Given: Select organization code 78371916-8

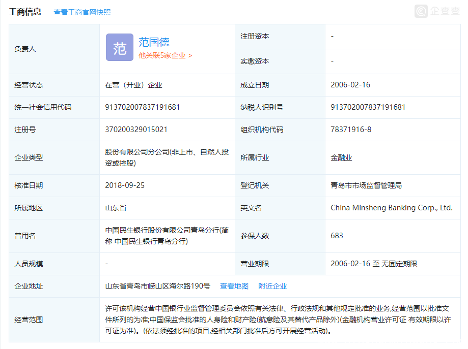Looking at the screenshot, I should 351,130.
